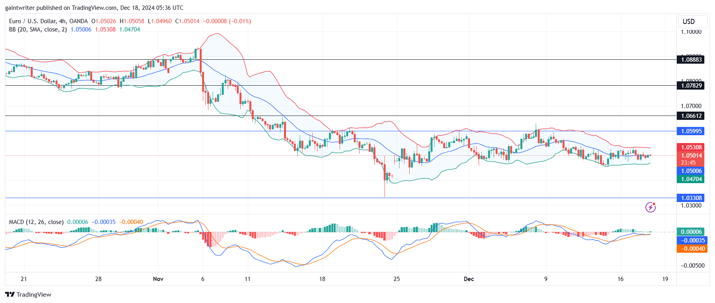This screenshot has height=303, width=715.
Task: Click the 1.07829 horizontal line price label
Action: click(691, 86)
